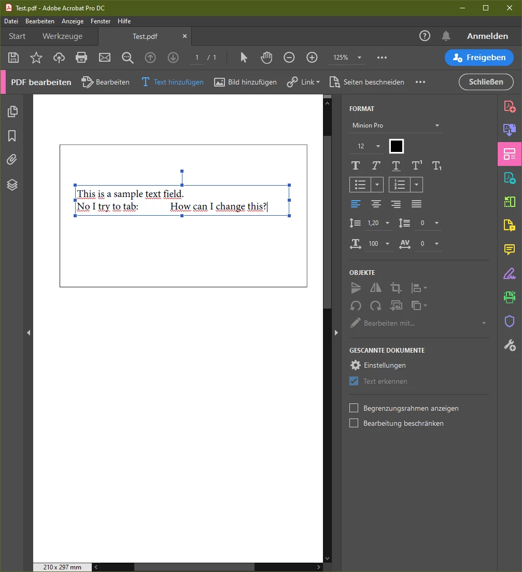Open the attachments paperclip panel
The height and width of the screenshot is (572, 522).
(x=12, y=159)
